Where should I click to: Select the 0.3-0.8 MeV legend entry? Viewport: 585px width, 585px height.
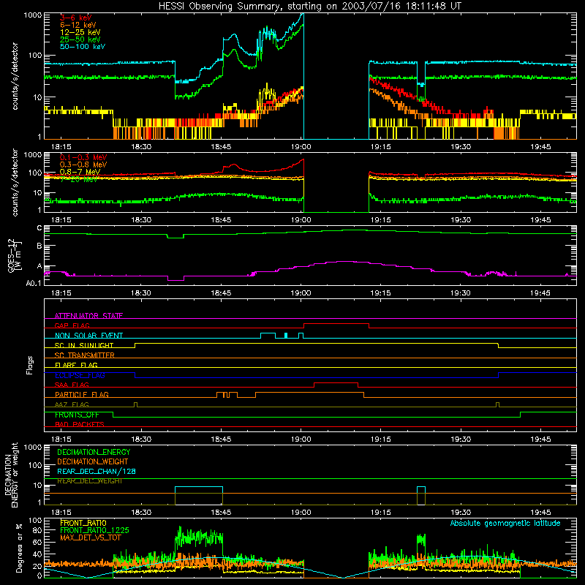[83, 165]
